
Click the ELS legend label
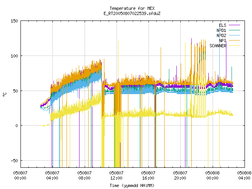222,25
